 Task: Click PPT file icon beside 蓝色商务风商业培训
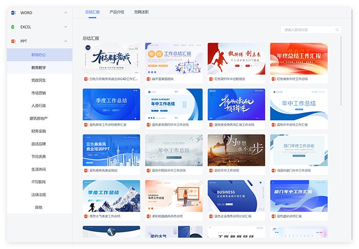(x=86, y=170)
